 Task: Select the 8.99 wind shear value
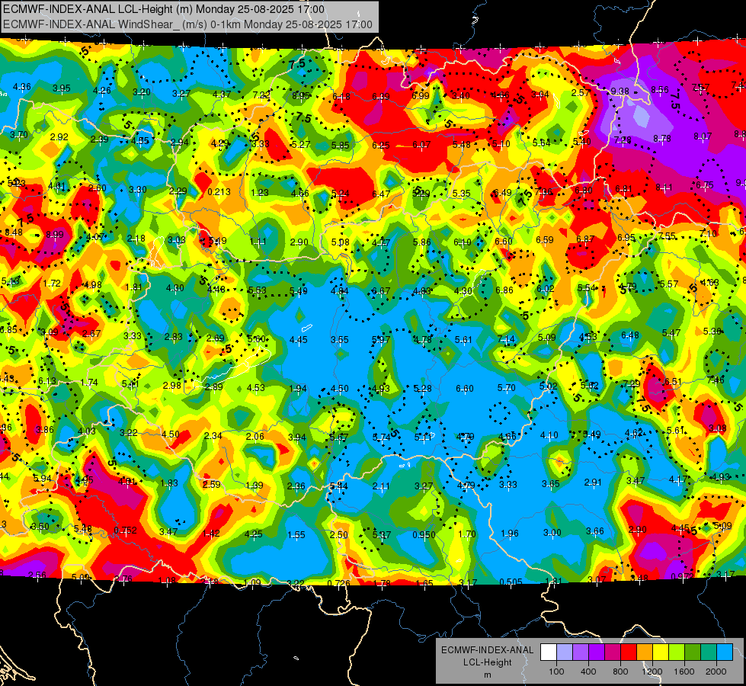55,234
